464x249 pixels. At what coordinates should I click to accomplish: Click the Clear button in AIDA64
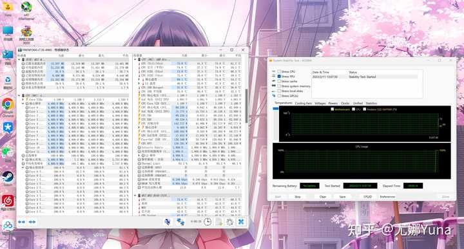pyautogui.click(x=323, y=197)
